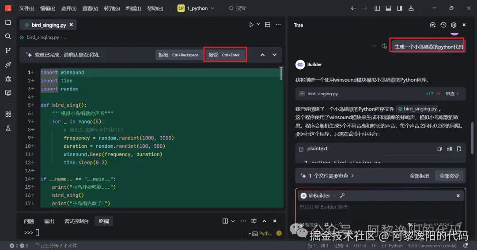Switch to the 调试控制台 tab
Viewport: 477px width, 250px height.
click(x=76, y=221)
